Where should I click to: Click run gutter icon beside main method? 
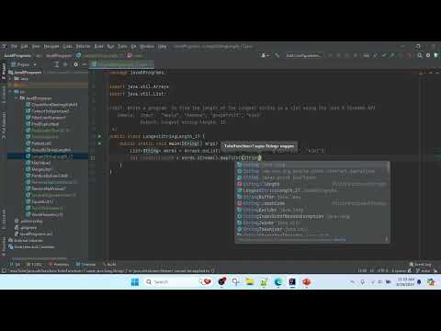tap(99, 143)
